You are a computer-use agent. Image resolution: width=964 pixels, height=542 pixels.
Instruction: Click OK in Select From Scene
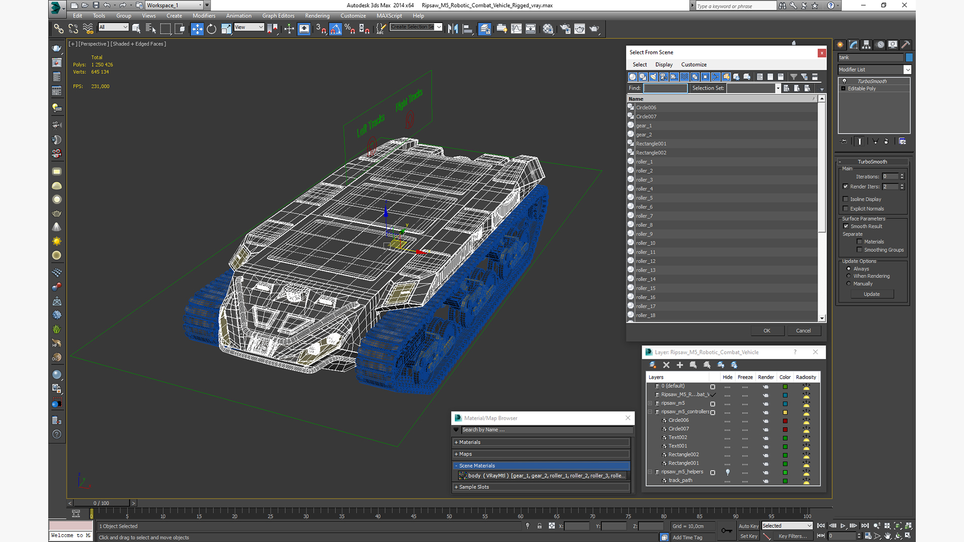pos(767,331)
